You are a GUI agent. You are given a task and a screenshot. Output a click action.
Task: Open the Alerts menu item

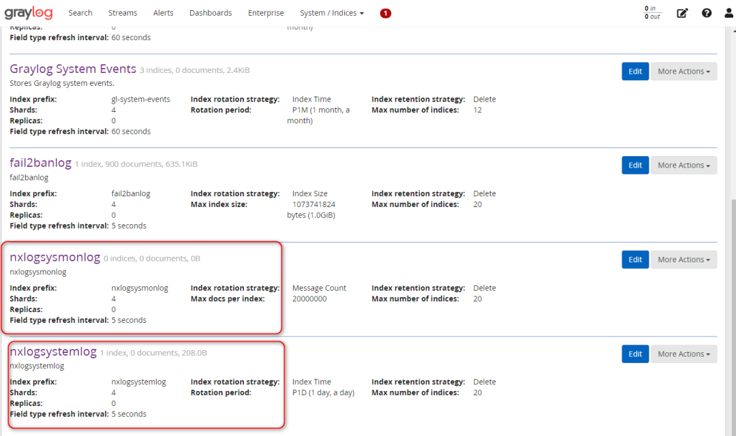click(164, 13)
